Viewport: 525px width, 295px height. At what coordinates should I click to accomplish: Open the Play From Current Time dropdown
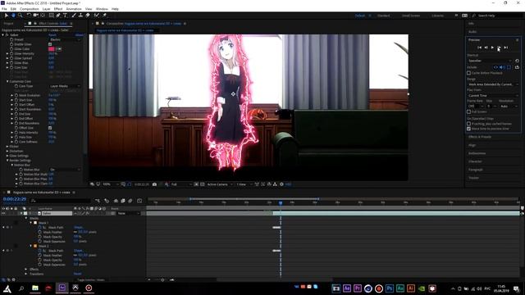(x=493, y=96)
